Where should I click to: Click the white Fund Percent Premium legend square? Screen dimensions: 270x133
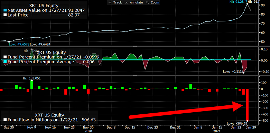coord(5,57)
